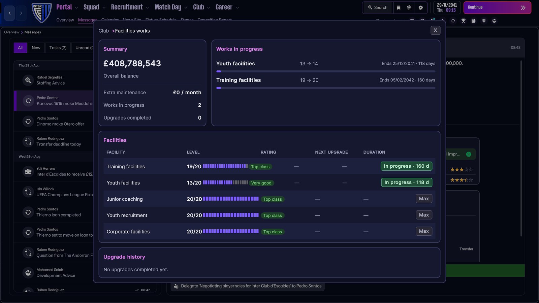Image resolution: width=539 pixels, height=303 pixels.
Task: Click the Overview breadcrumb link
Action: pos(12,32)
